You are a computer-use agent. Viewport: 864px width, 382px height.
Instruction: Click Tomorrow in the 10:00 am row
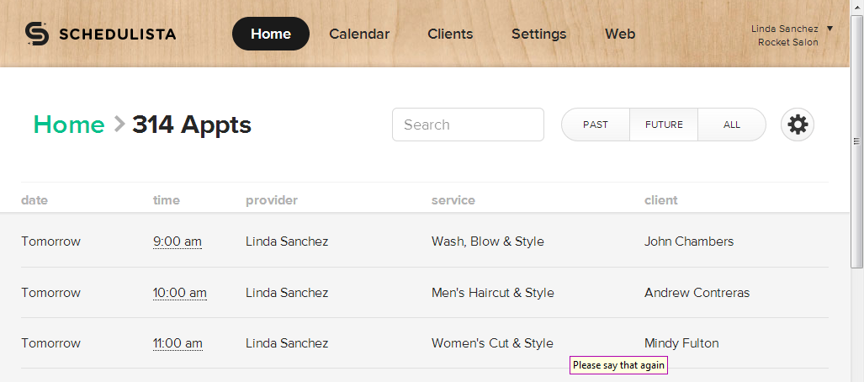pyautogui.click(x=50, y=293)
